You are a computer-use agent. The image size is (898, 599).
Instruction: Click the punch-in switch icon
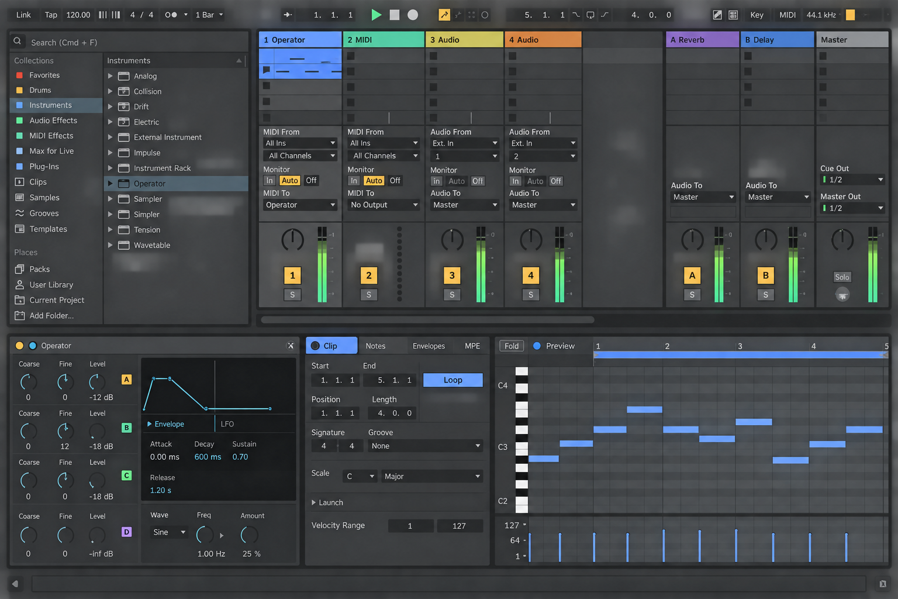(576, 15)
